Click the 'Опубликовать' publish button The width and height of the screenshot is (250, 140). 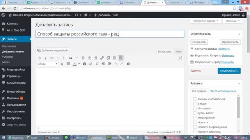[x=229, y=71]
